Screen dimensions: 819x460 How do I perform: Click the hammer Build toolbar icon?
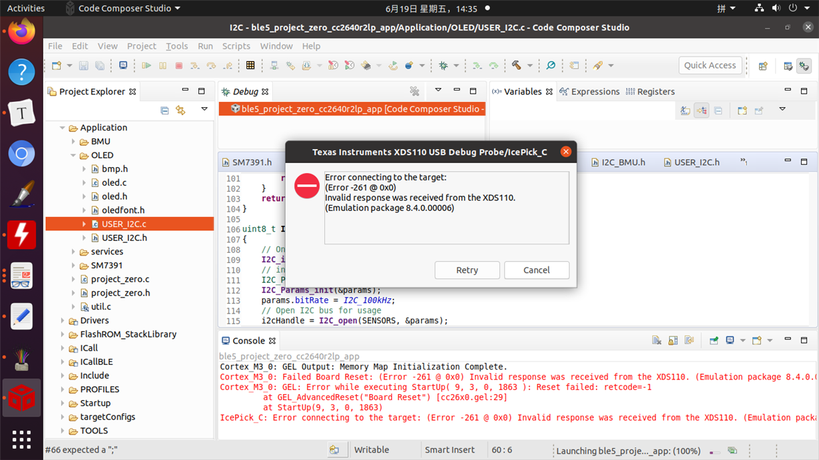[517, 65]
